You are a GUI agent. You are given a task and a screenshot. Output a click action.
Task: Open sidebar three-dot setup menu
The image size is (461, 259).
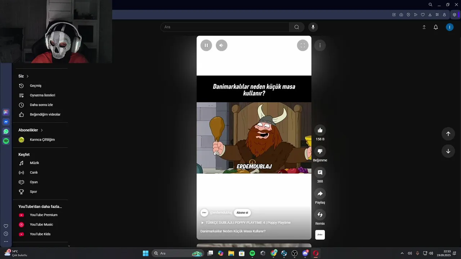6,242
